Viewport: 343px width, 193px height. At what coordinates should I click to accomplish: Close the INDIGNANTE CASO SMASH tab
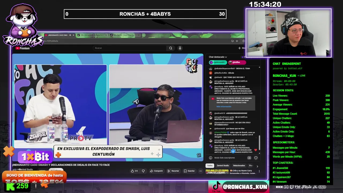coord(73,35)
